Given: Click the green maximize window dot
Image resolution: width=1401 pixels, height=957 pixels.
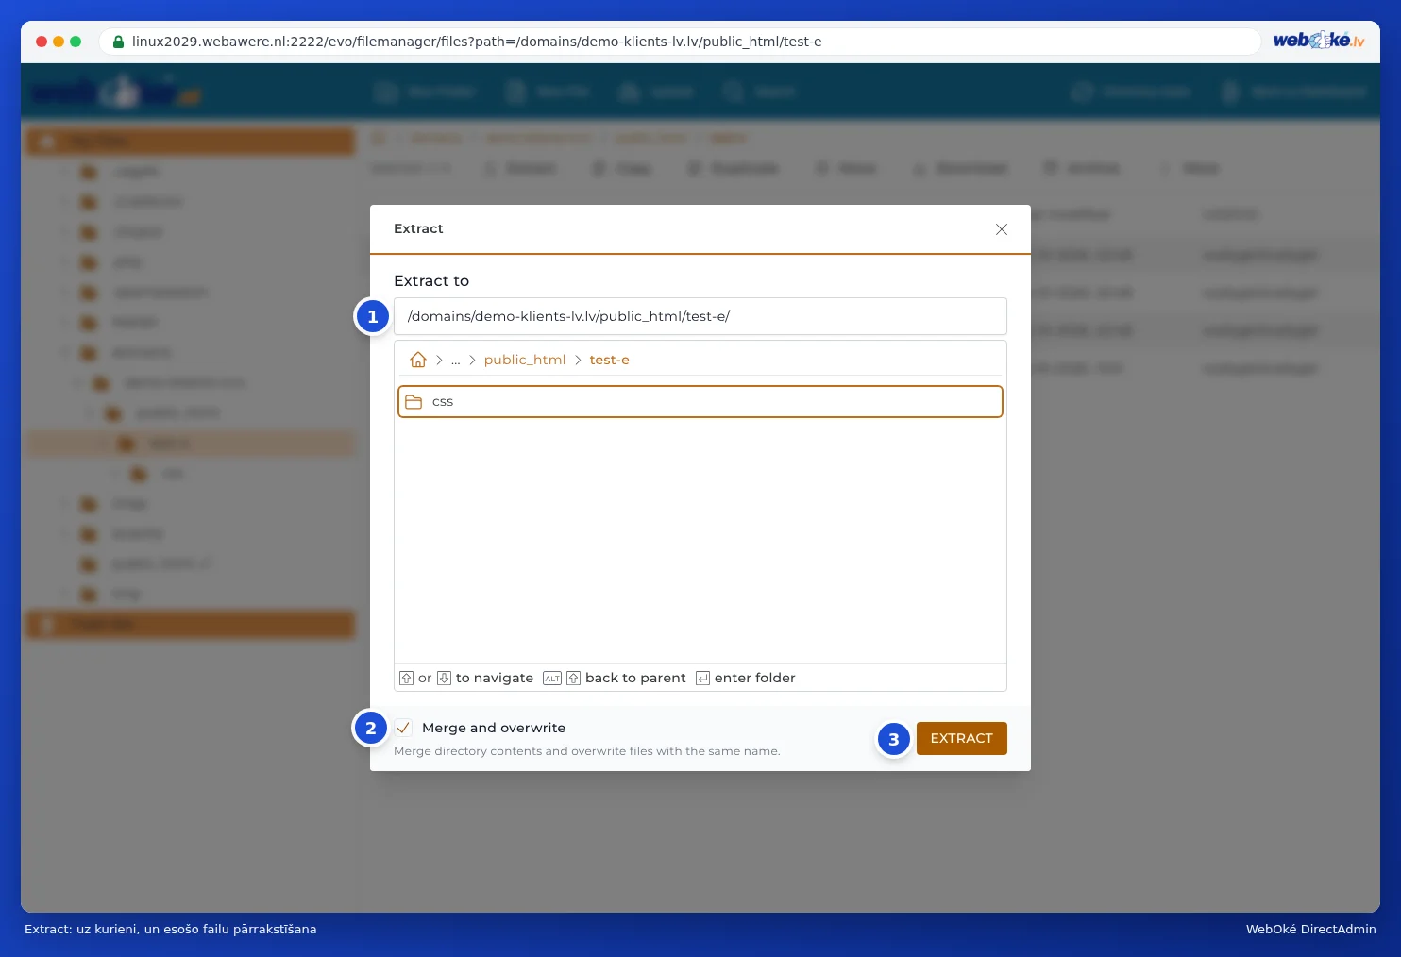Looking at the screenshot, I should point(76,42).
